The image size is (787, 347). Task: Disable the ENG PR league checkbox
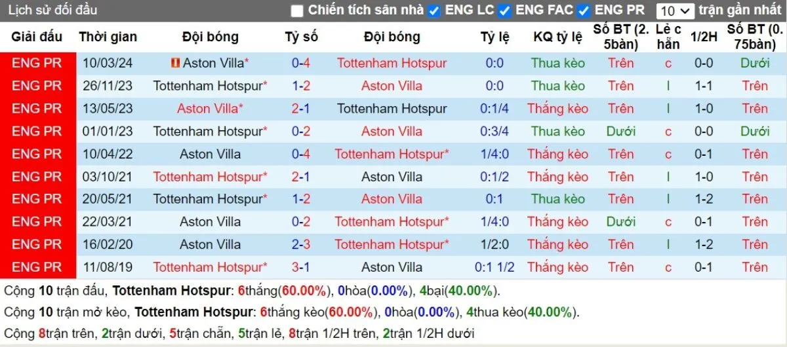584,10
